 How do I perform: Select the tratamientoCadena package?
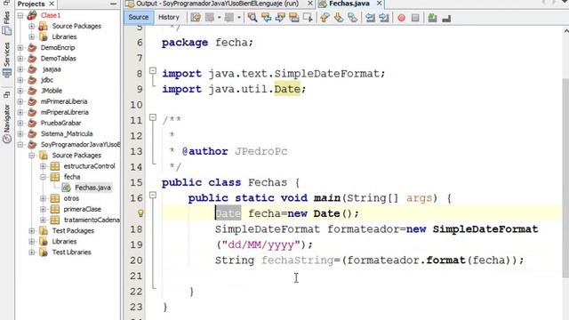pos(92,220)
